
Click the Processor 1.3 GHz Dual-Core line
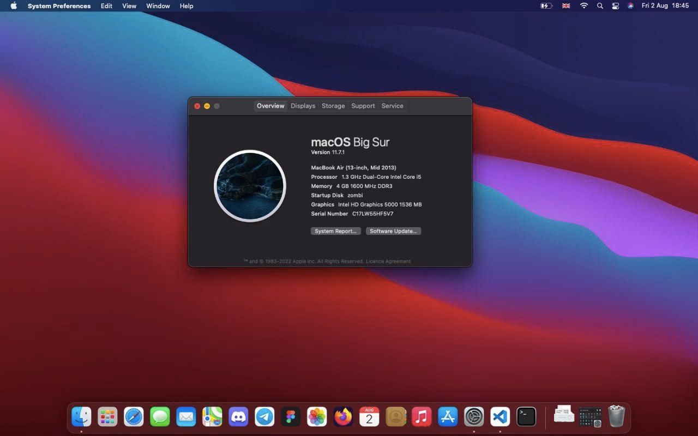click(x=366, y=177)
